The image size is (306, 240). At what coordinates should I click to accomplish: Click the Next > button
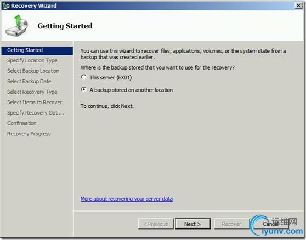(193, 224)
